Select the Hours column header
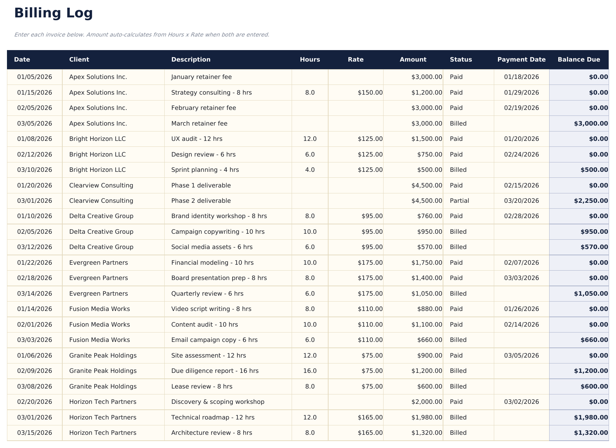The height and width of the screenshot is (448, 616). 310,59
